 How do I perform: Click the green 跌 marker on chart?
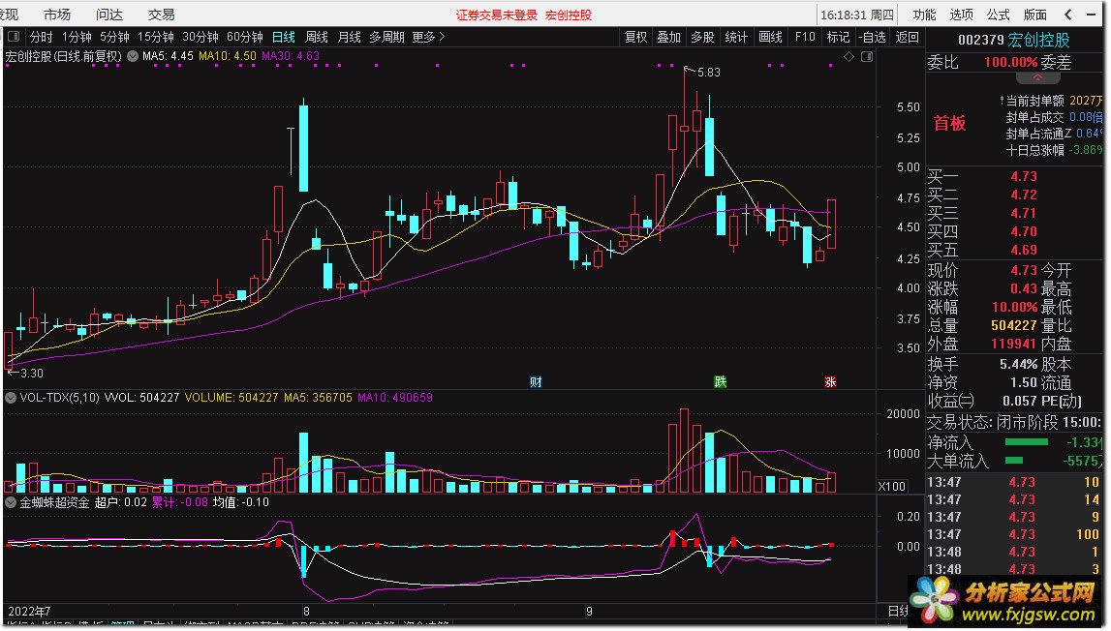720,381
